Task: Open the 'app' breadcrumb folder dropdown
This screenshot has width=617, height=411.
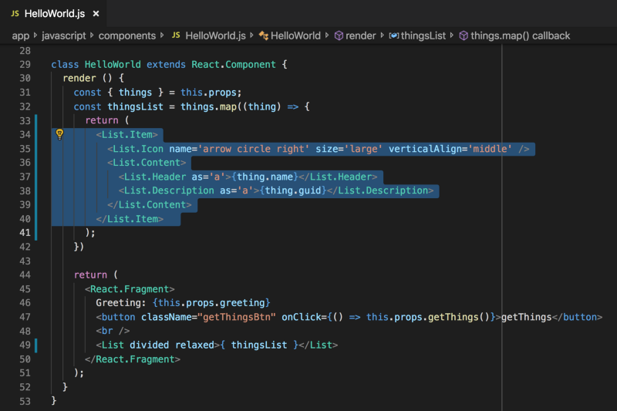Action: (20, 35)
